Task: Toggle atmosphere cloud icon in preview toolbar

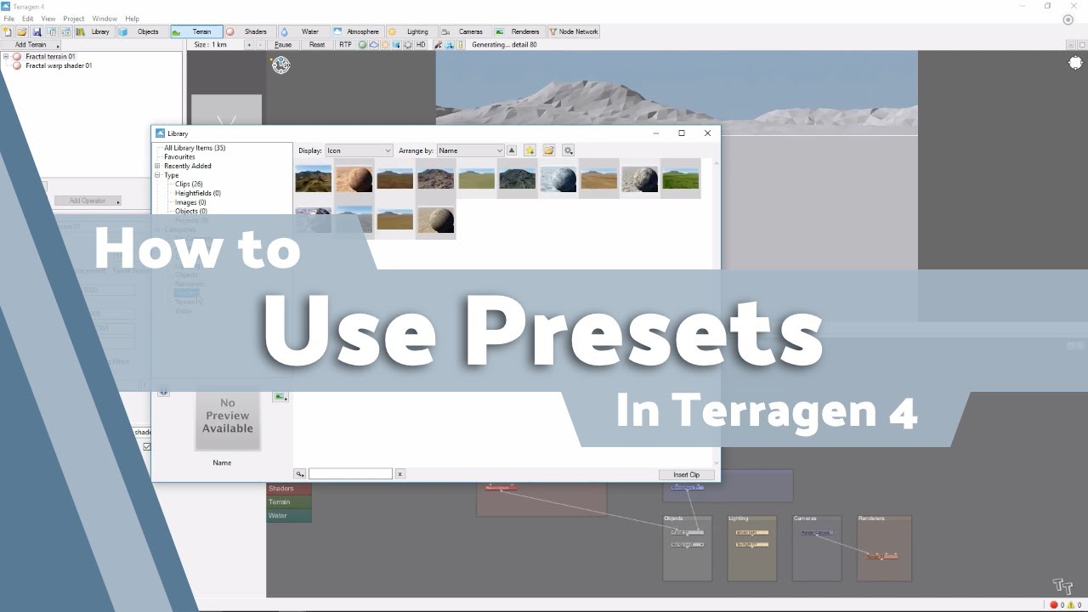Action: (x=374, y=44)
